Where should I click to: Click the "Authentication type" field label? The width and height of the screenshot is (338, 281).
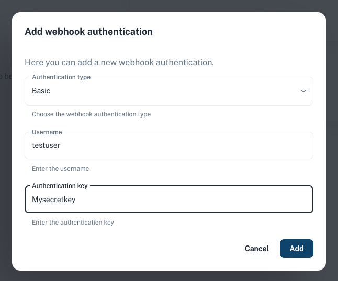point(61,77)
